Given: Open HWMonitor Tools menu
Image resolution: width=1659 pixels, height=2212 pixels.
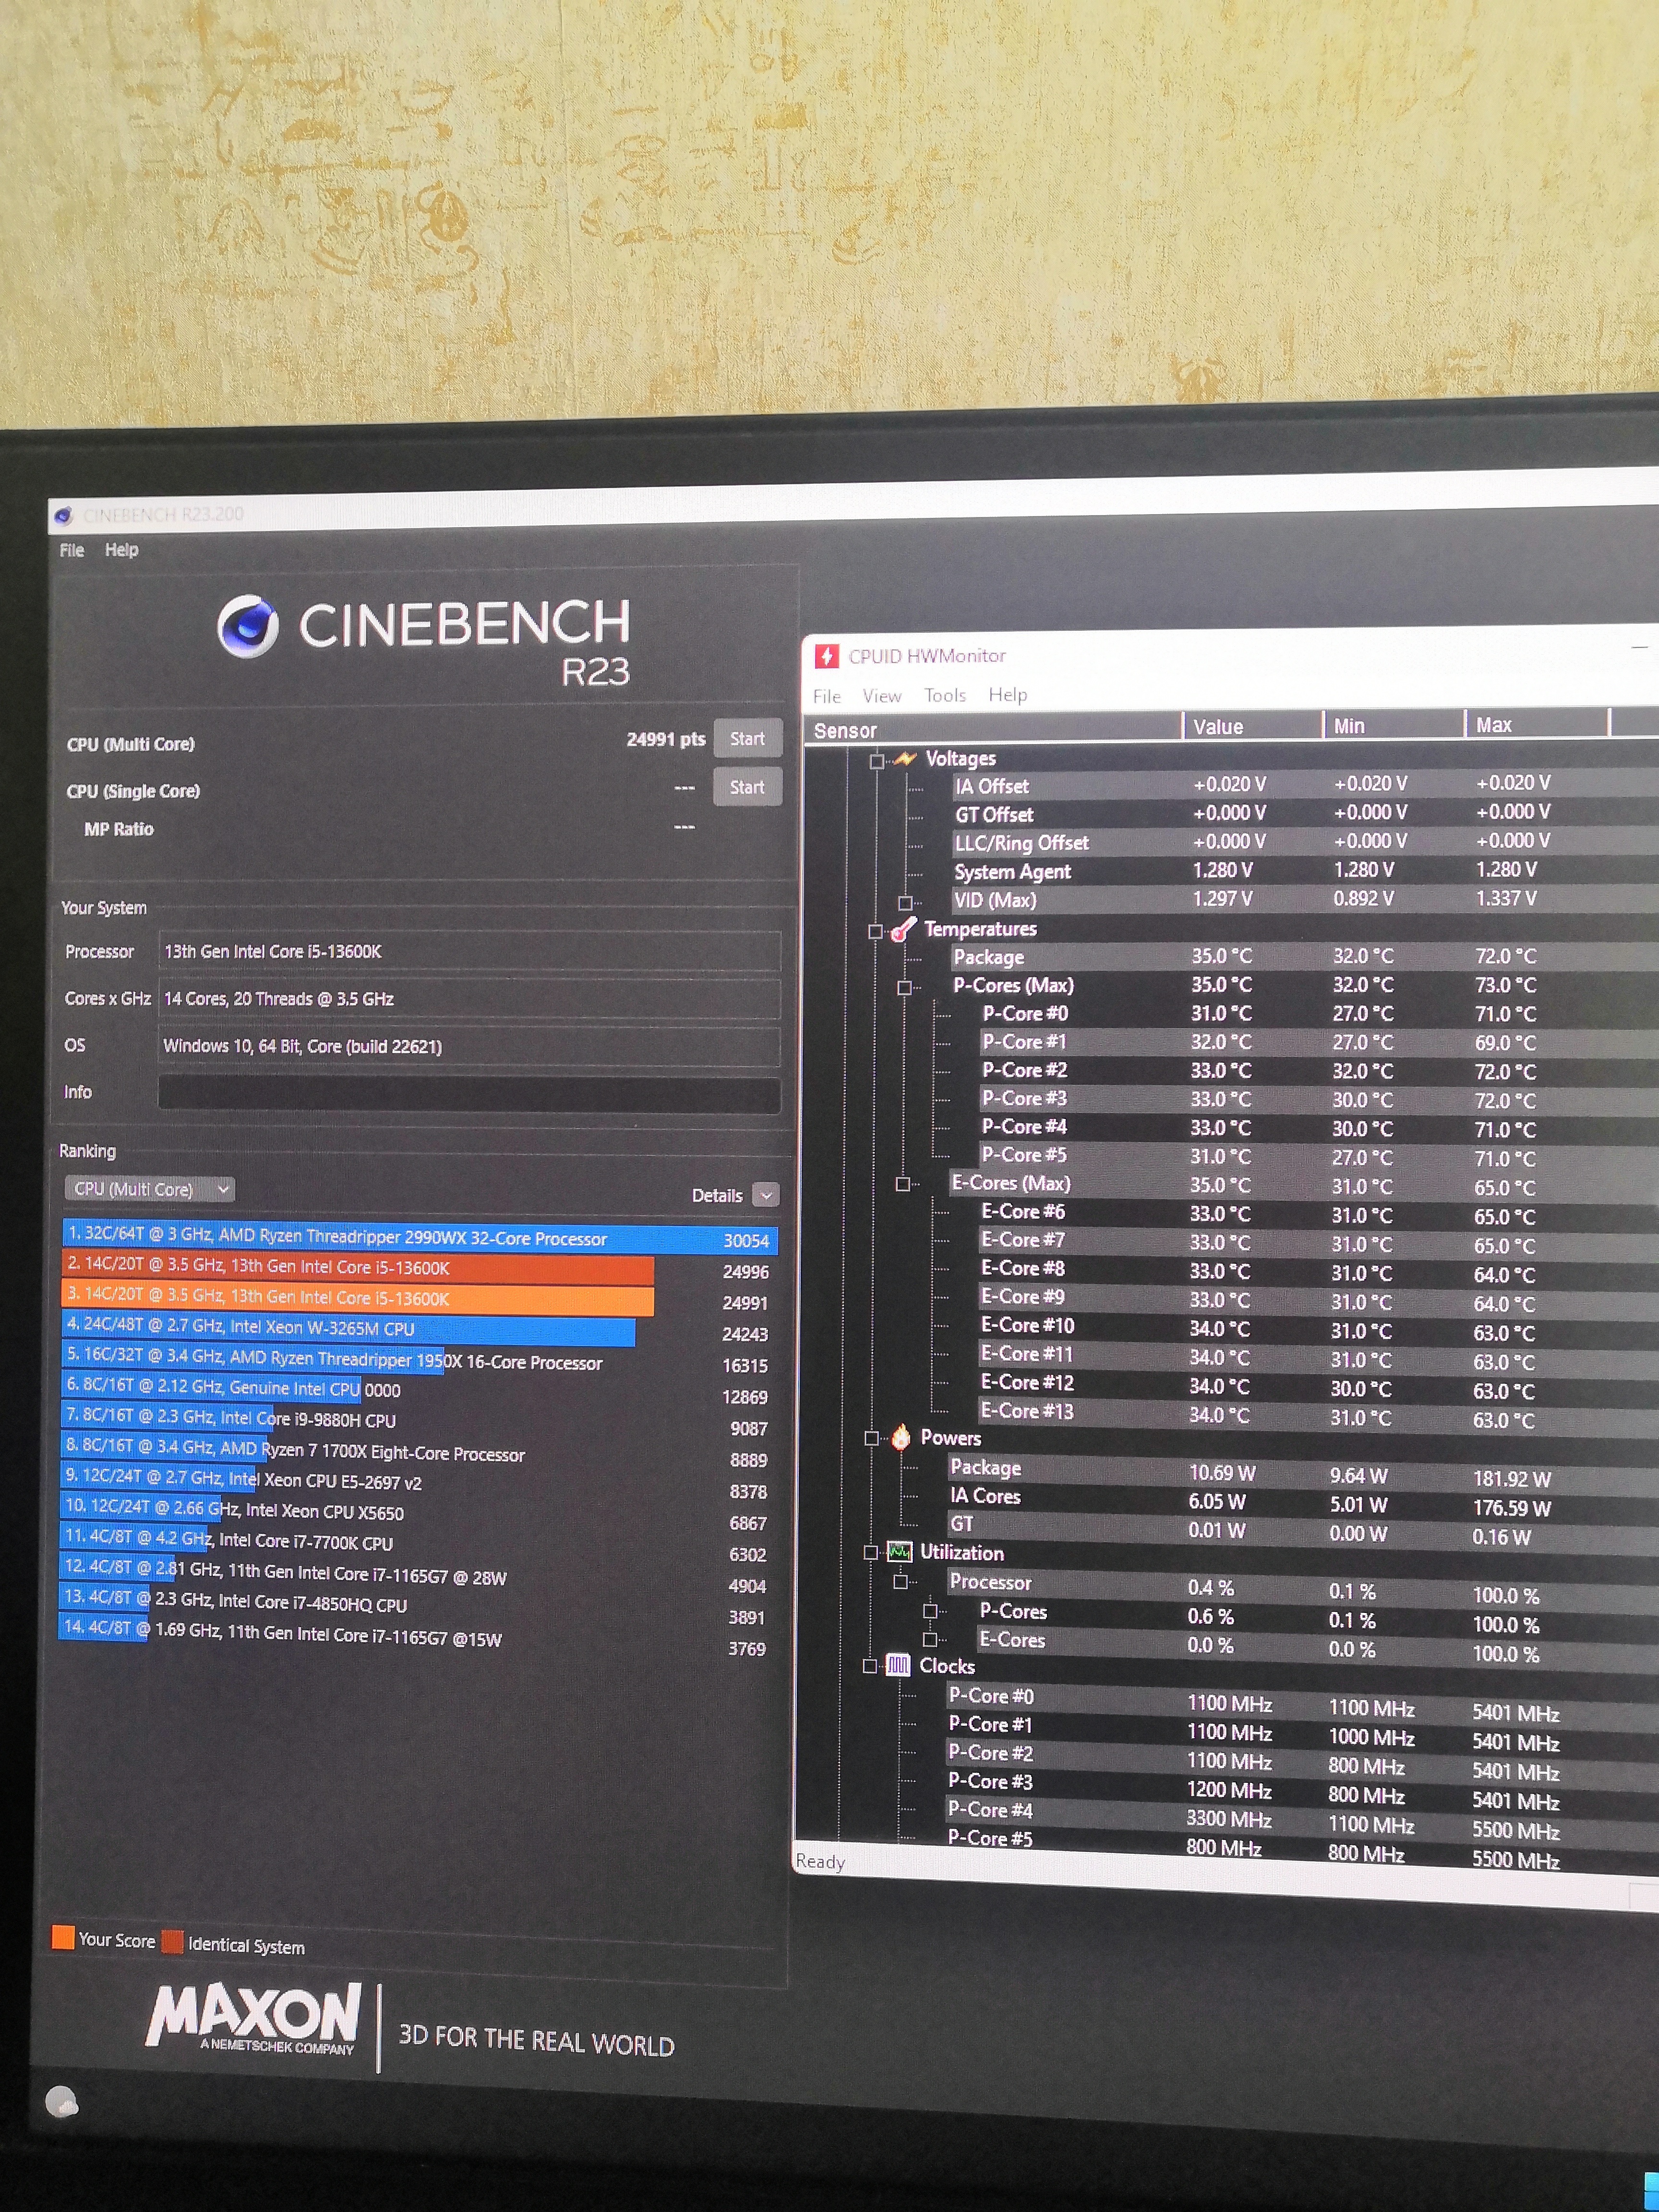Looking at the screenshot, I should pyautogui.click(x=944, y=695).
